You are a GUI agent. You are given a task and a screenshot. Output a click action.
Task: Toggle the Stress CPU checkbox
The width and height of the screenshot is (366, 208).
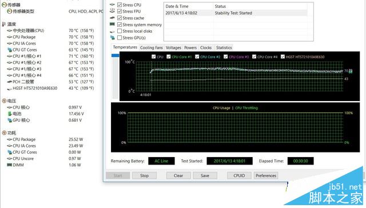point(120,5)
